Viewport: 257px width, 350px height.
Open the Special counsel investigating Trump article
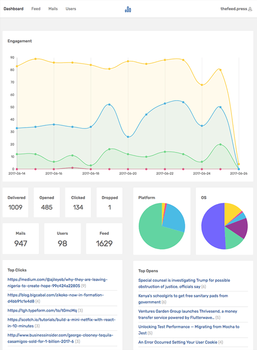point(184,283)
